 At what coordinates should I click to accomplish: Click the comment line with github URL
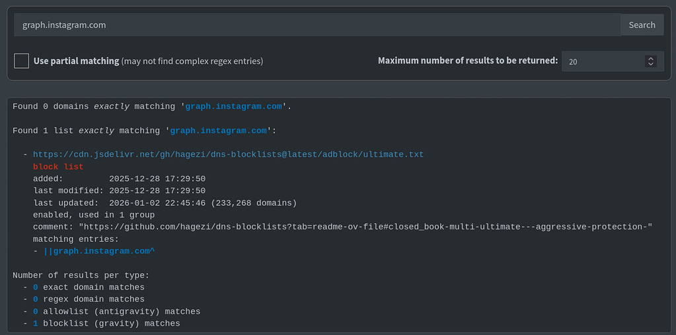343,227
